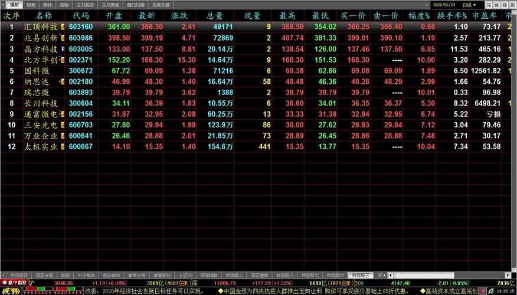This screenshot has width=517, height=295.
Task: Click the horizontal scrollbar right arrow
Action: 508,275
